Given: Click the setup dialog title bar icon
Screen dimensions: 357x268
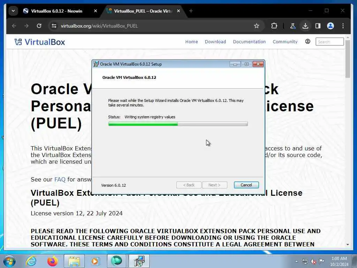Looking at the screenshot, I should pyautogui.click(x=96, y=64).
